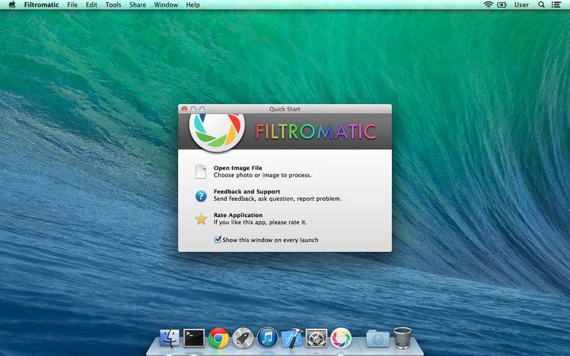Open the Downloads folder in Dock

(378, 338)
